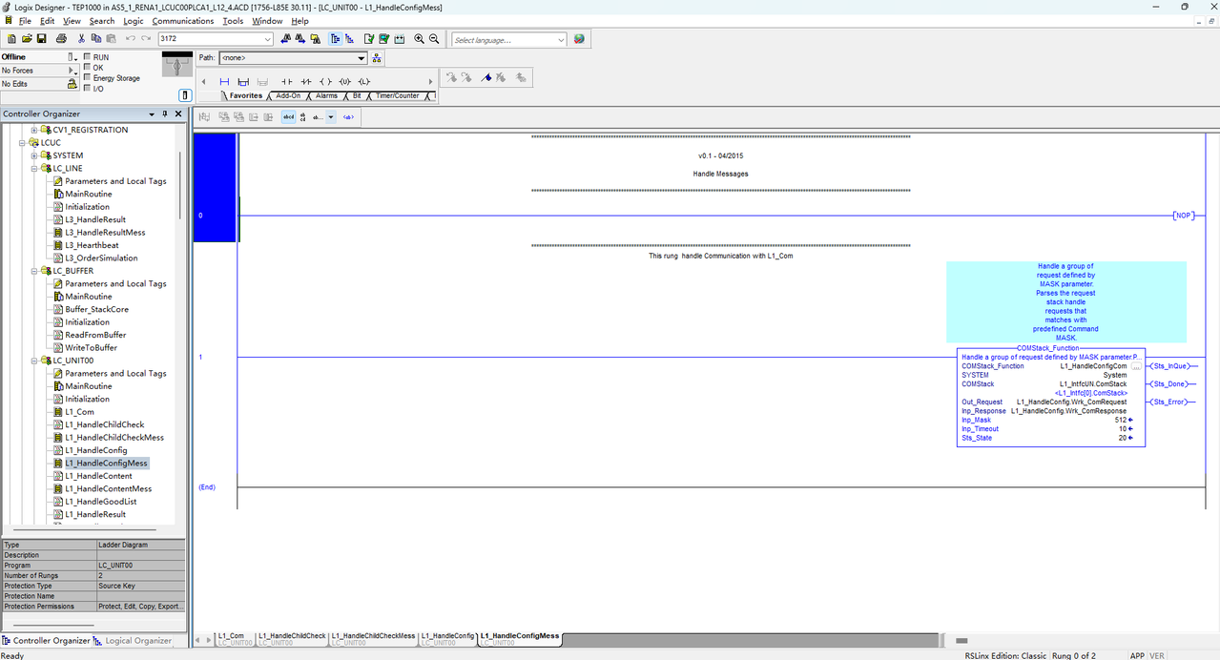Insert an Examine Off contact instruction
This screenshot has height=660, width=1220.
coord(306,81)
